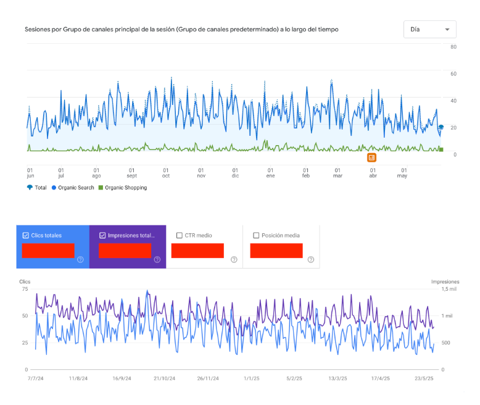This screenshot has width=480, height=405.
Task: Click the Organic Search blue legend dot
Action: point(54,188)
